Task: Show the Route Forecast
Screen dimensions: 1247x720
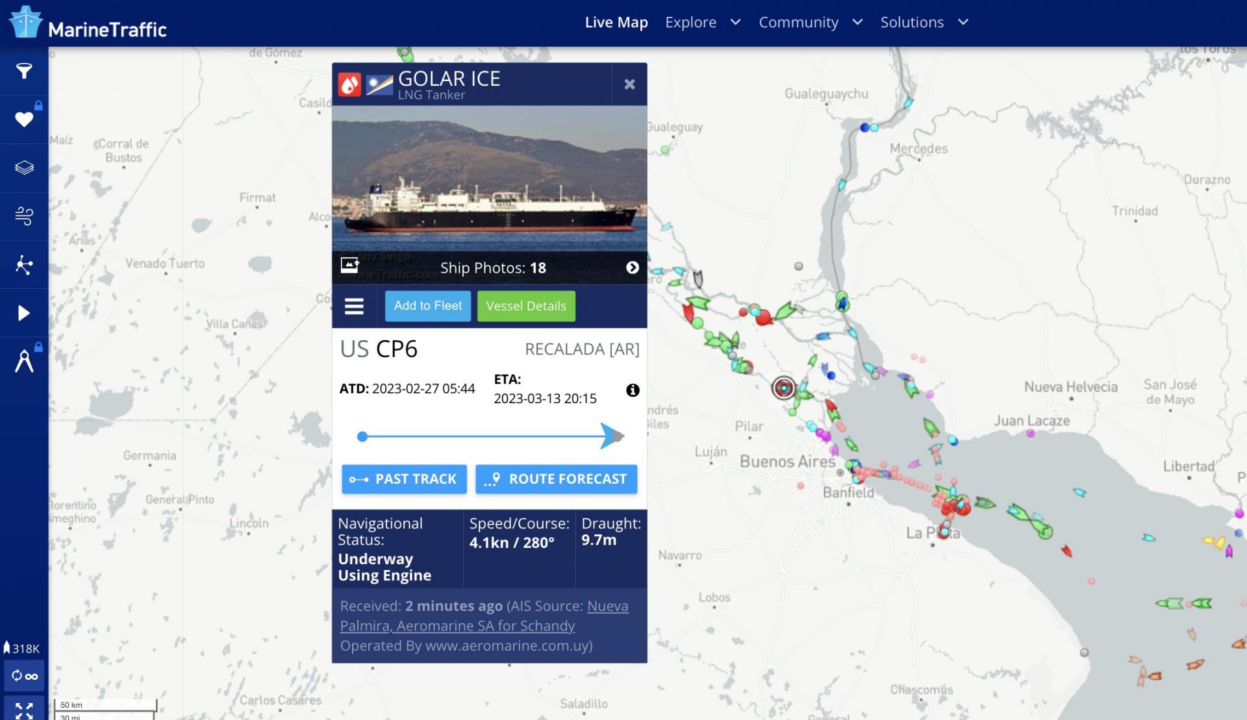Action: click(556, 479)
